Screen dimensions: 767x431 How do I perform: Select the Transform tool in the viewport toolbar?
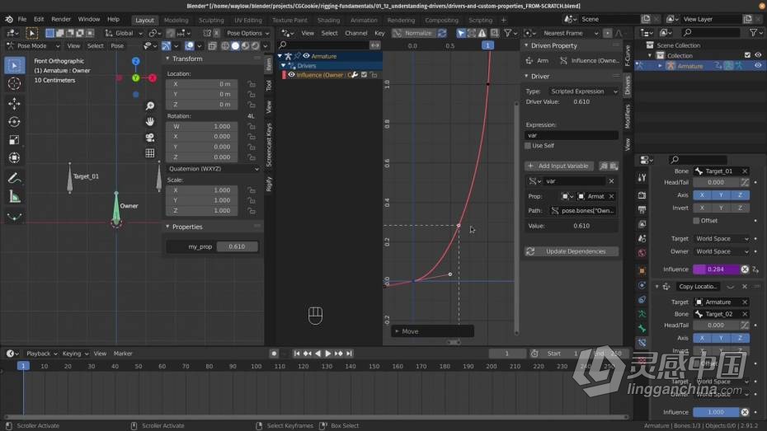tap(14, 158)
